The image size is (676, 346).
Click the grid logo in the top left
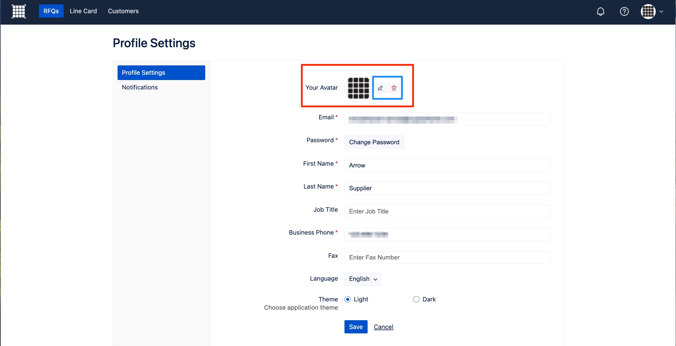(x=19, y=11)
